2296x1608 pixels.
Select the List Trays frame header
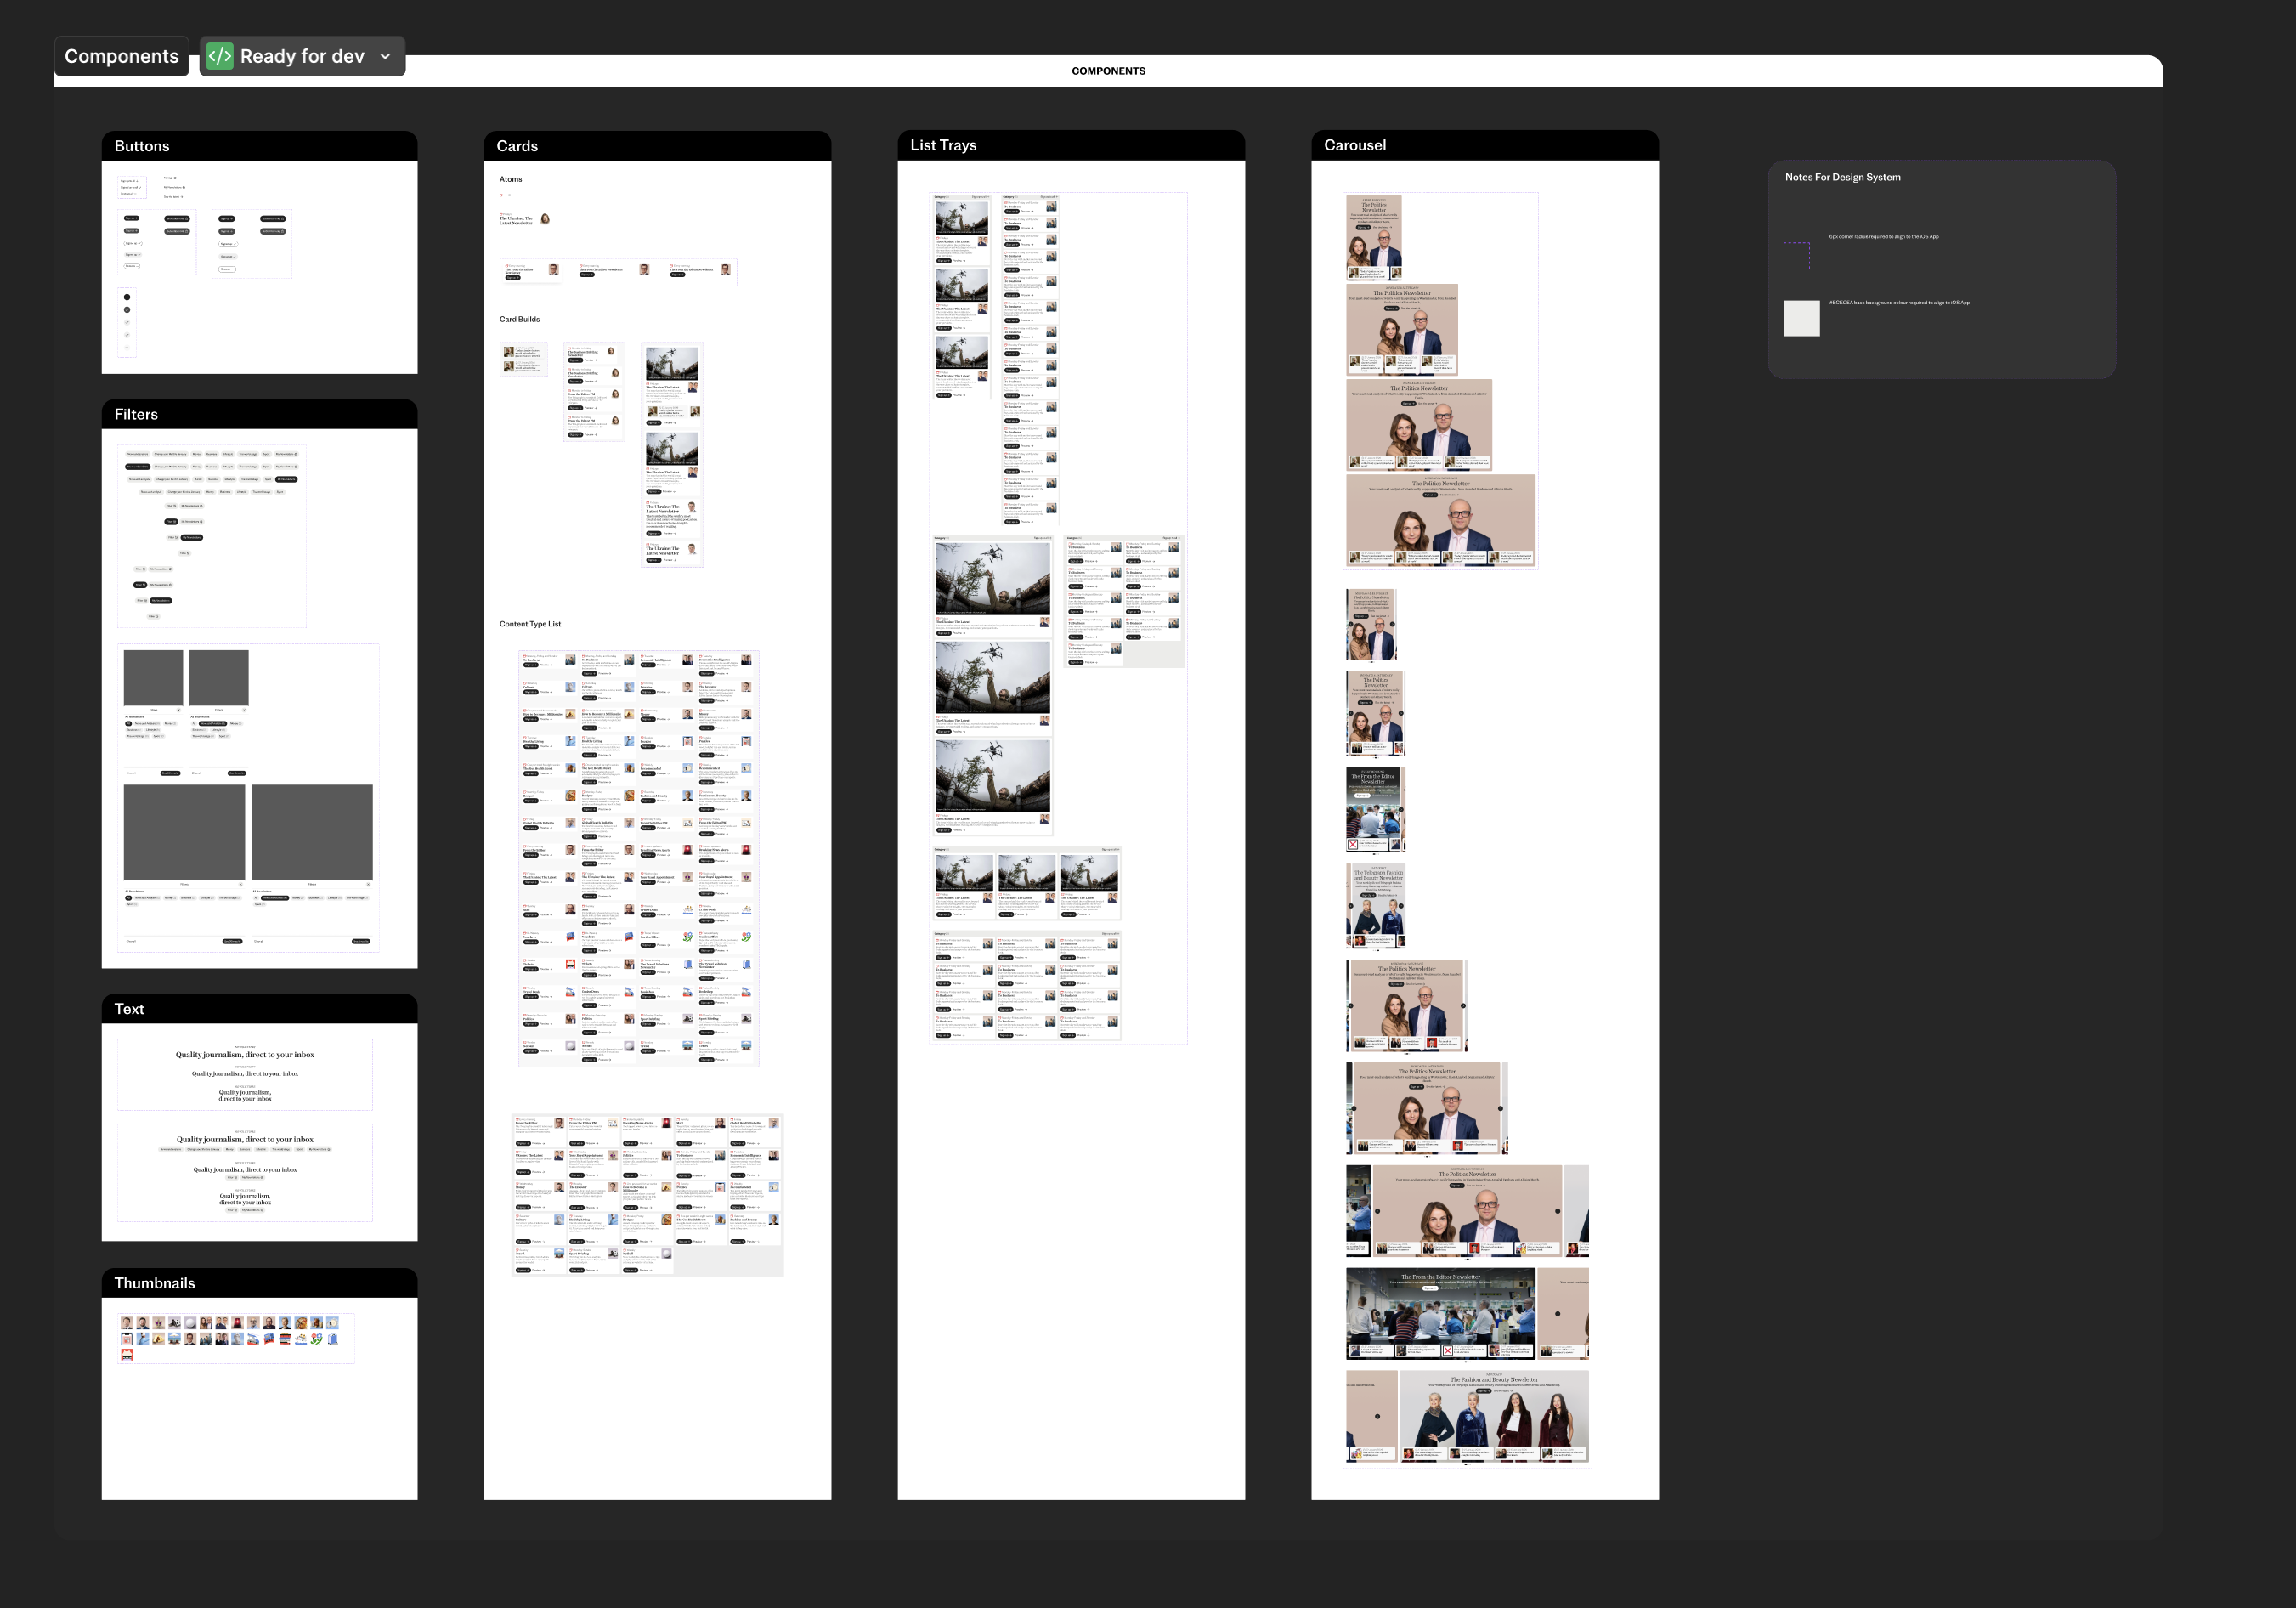943,145
